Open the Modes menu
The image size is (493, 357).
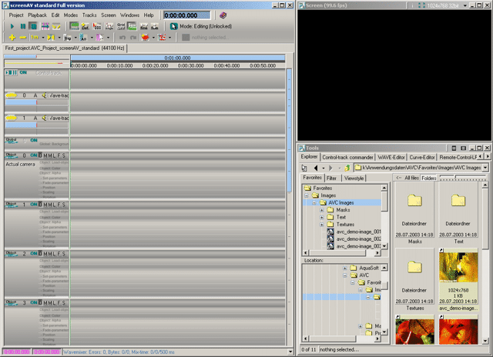pos(71,15)
